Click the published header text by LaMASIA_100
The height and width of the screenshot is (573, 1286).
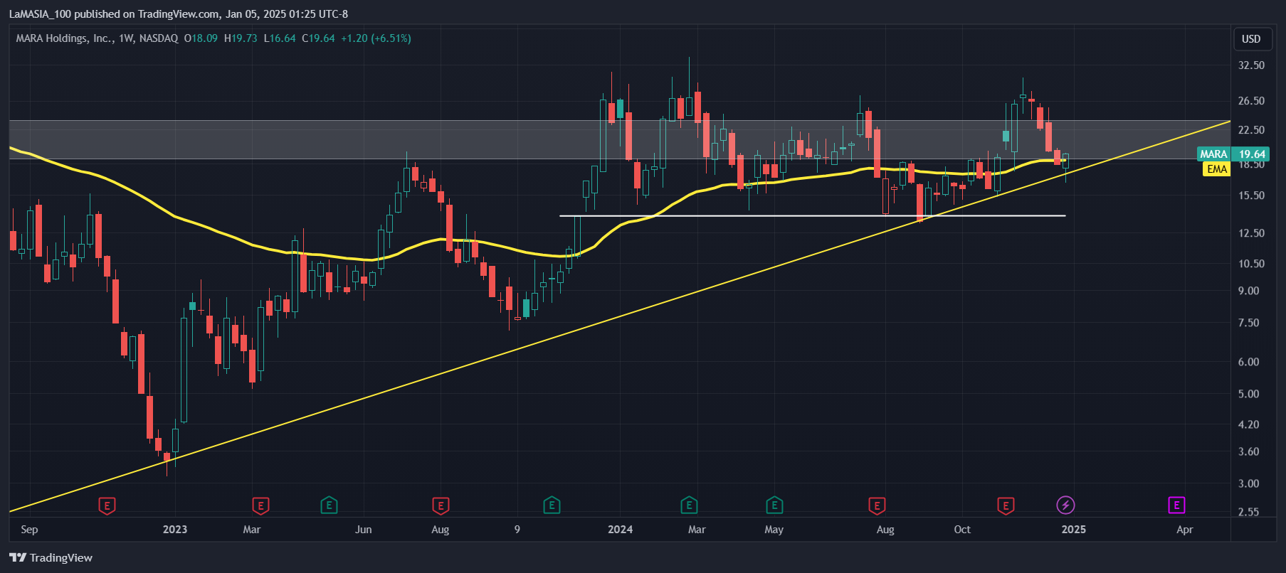click(179, 14)
